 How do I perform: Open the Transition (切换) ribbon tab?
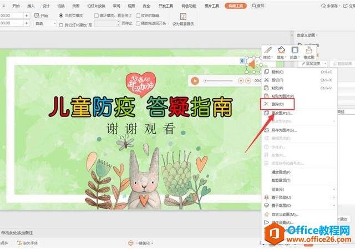point(61,6)
